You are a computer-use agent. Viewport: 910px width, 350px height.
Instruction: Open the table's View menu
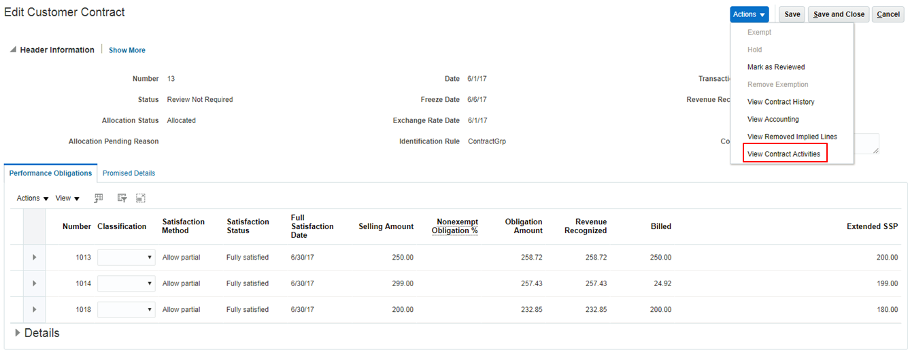pyautogui.click(x=67, y=198)
